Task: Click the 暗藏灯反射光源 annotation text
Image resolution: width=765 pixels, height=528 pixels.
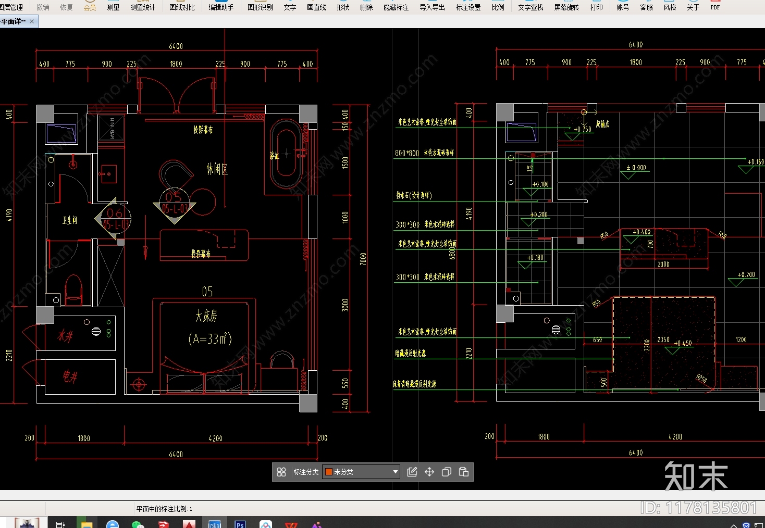Action: coord(410,353)
